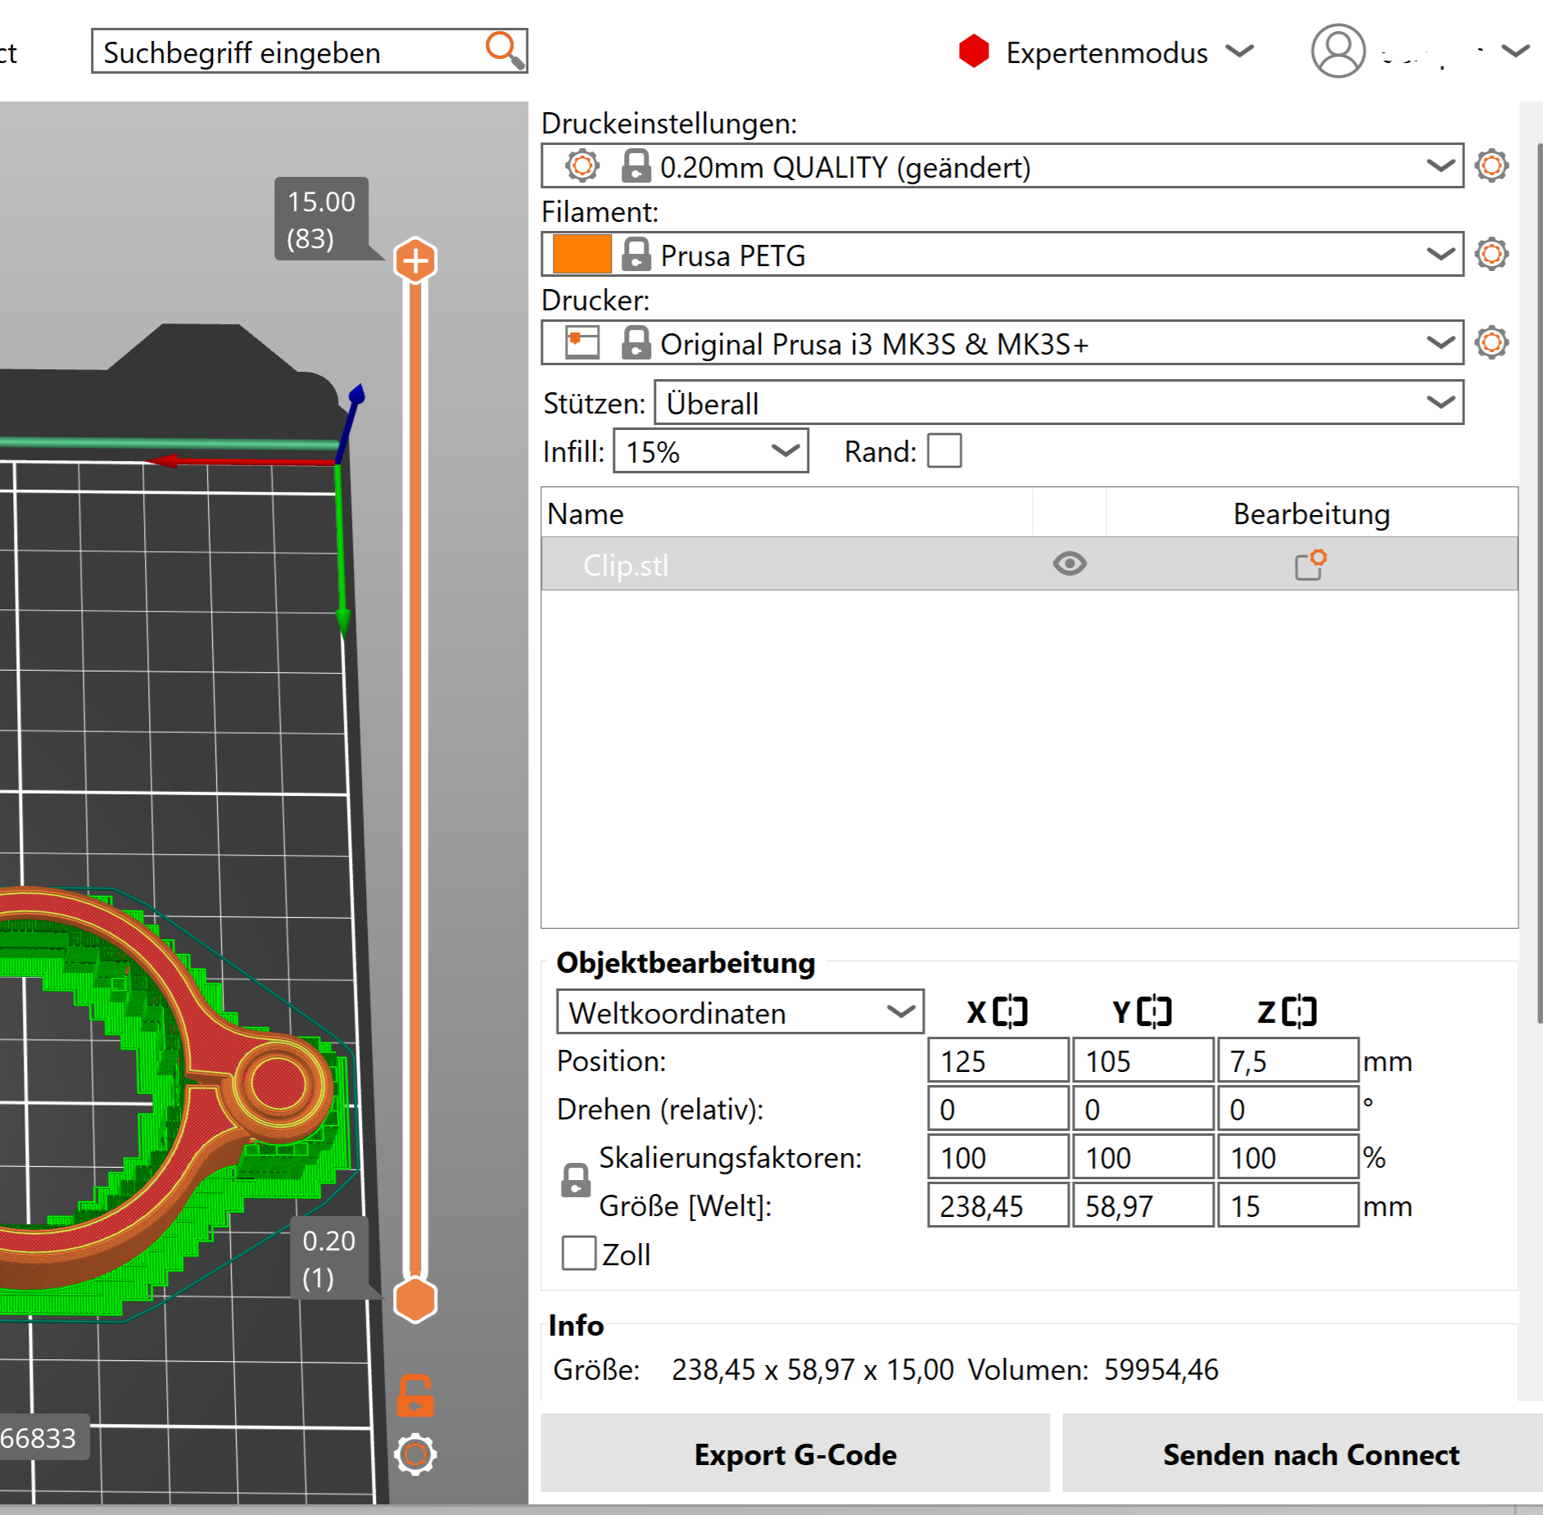
Task: Click the orange filament color swatch
Action: point(582,254)
